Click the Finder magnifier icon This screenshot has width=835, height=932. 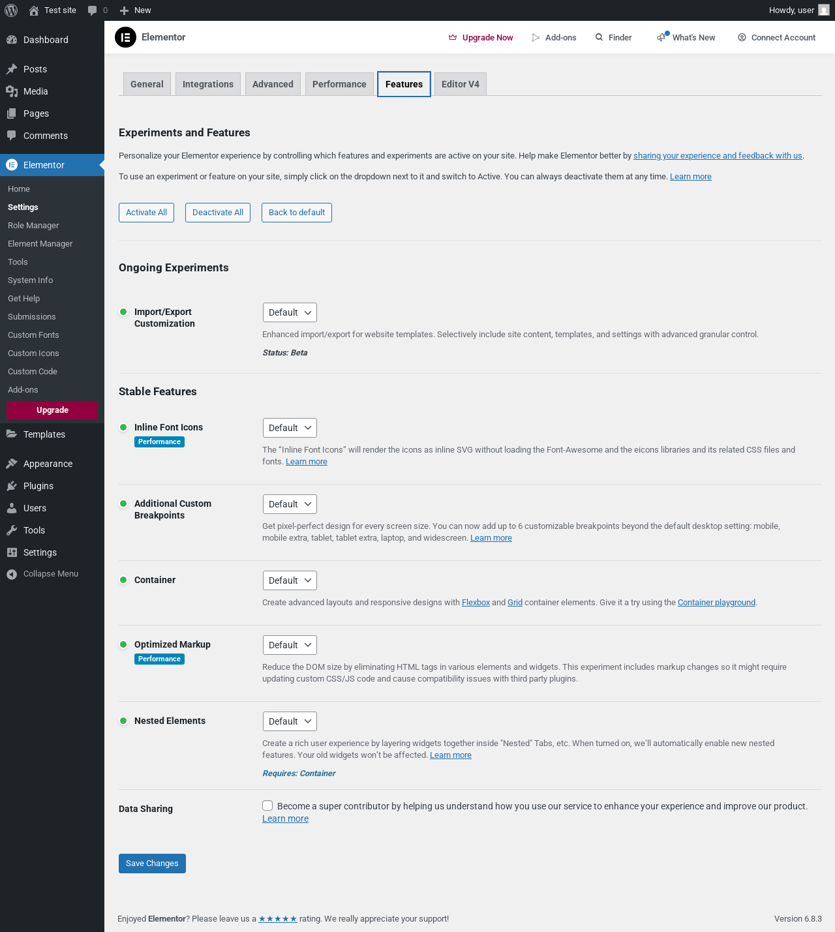click(x=599, y=38)
